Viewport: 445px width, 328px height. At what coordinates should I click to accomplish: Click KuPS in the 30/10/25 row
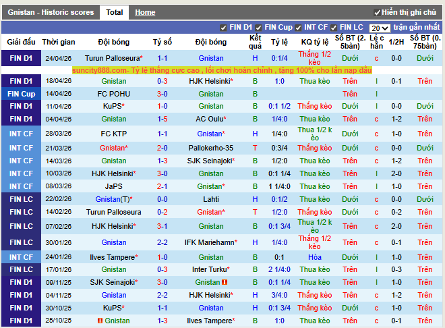113,308
